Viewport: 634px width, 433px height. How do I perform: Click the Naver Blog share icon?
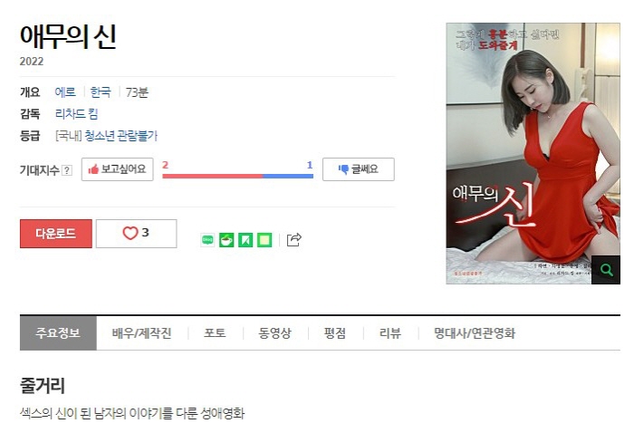pyautogui.click(x=207, y=240)
